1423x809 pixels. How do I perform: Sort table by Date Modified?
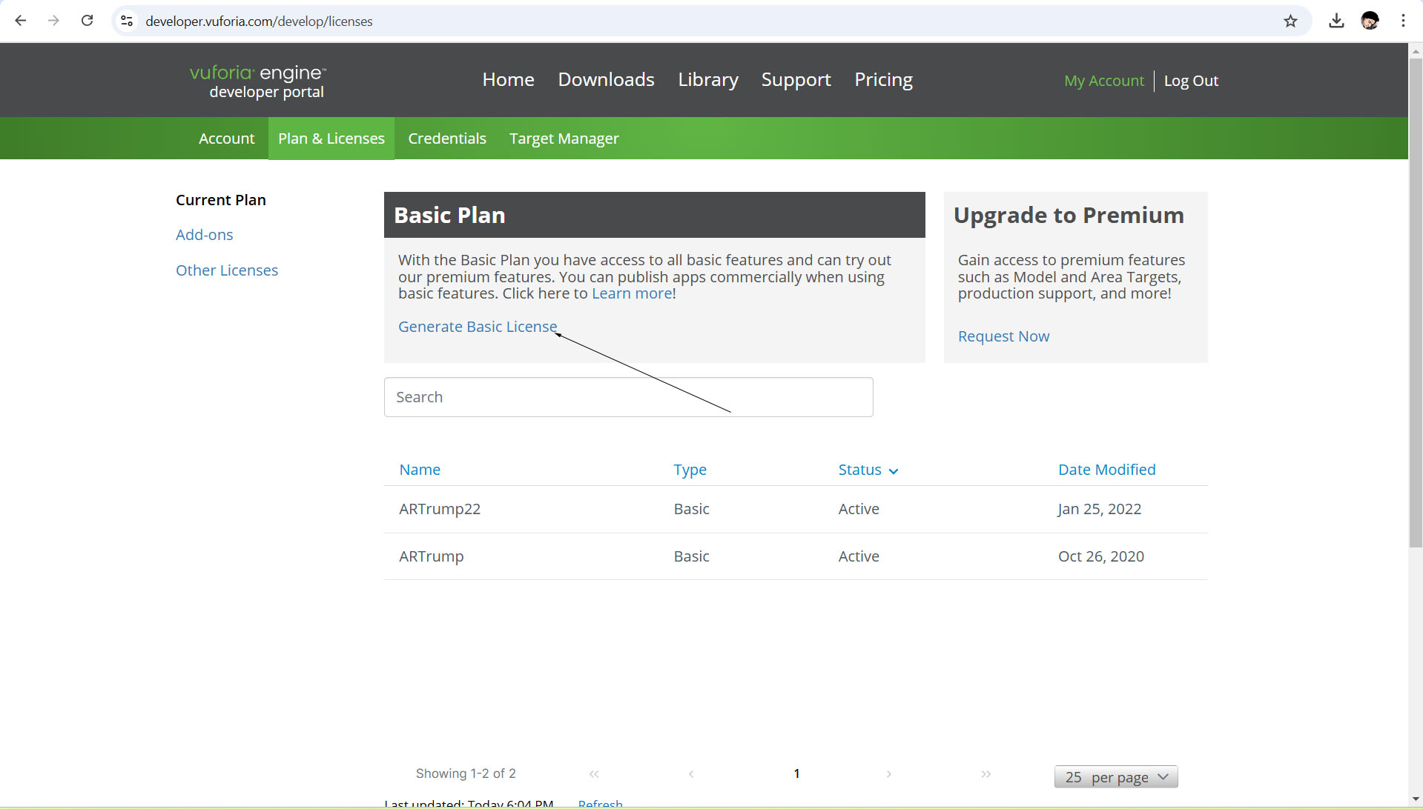[1106, 470]
